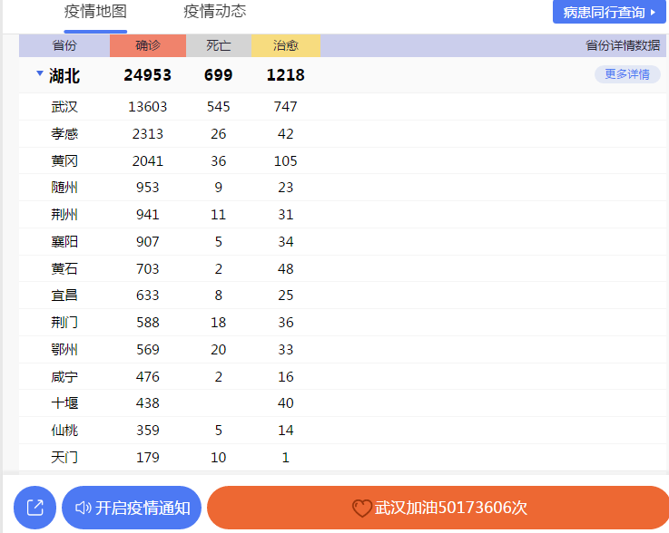669x533 pixels.
Task: Click the 荆州 city link
Action: tap(64, 215)
